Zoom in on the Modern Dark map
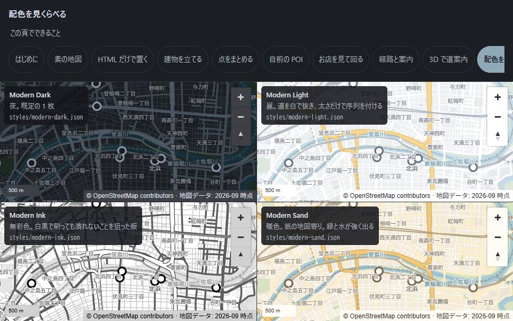 [240, 97]
